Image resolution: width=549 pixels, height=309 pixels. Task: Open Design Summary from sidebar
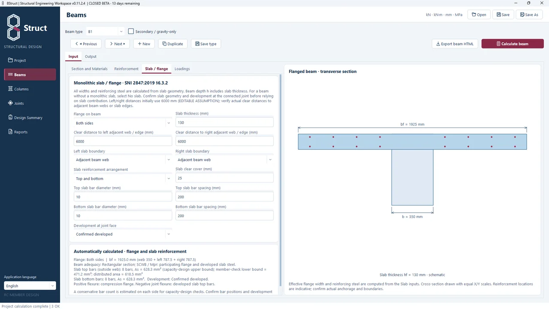click(x=30, y=118)
